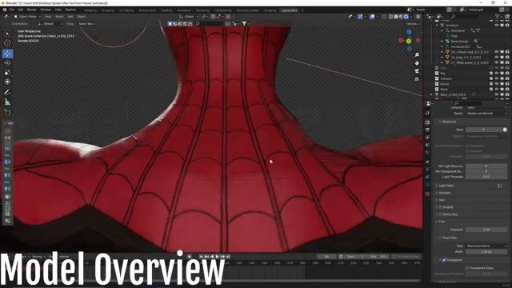The width and height of the screenshot is (512, 288).
Task: Click the Pixel Filter Width field
Action: tap(486, 252)
